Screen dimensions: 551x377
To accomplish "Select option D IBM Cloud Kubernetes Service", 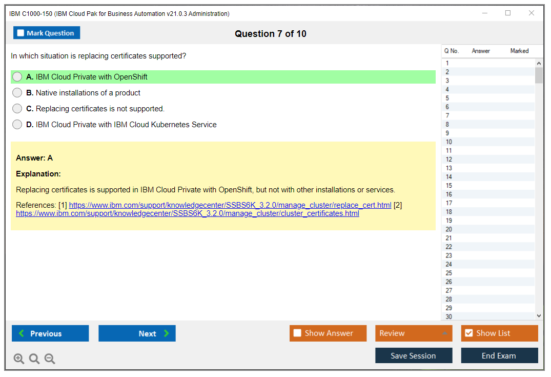I will point(17,125).
